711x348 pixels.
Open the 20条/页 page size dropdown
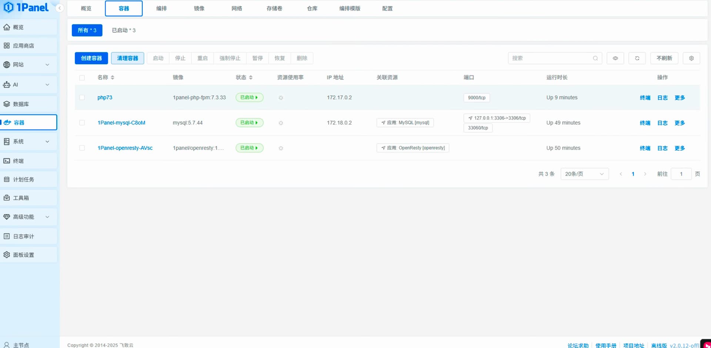tap(584, 174)
